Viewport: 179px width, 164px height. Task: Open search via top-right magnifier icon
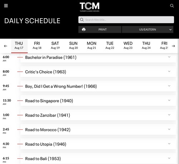click(x=172, y=6)
